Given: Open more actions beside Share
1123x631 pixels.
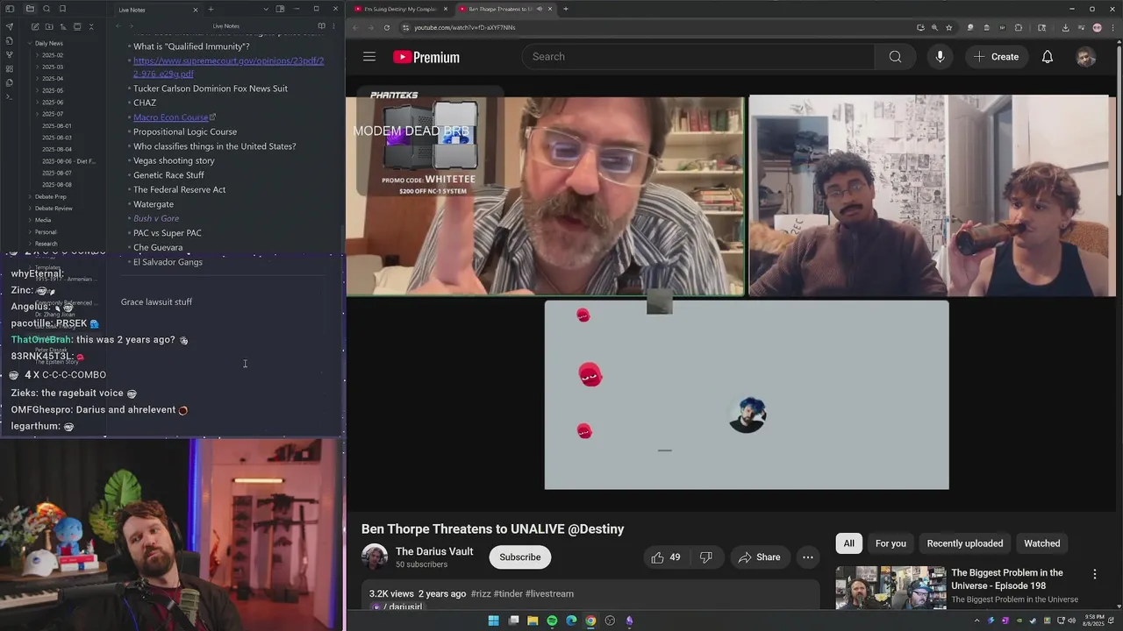Looking at the screenshot, I should pyautogui.click(x=808, y=557).
